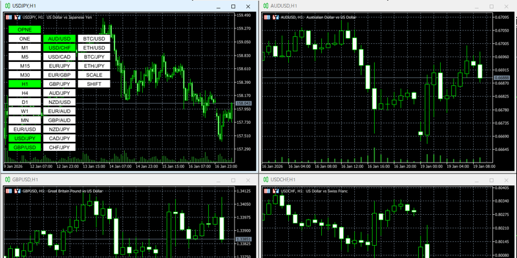
Task: Click the SHIFT button
Action: pyautogui.click(x=94, y=84)
